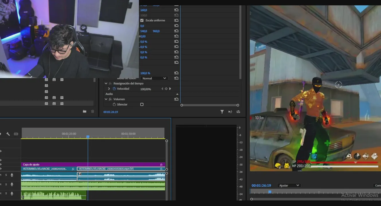Screen dimensions: 381x206
Task: Reset the 540,0 960,0 anchor values
Action: click(176, 31)
